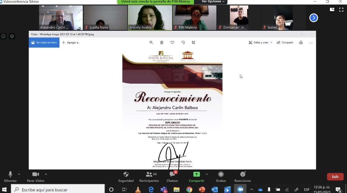Screen dimensions: 347x193
Task: Open the meeting information icon
Action: [x=3, y=36]
